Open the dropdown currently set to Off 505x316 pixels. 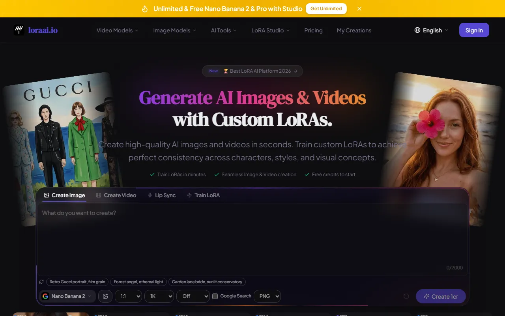(x=193, y=296)
